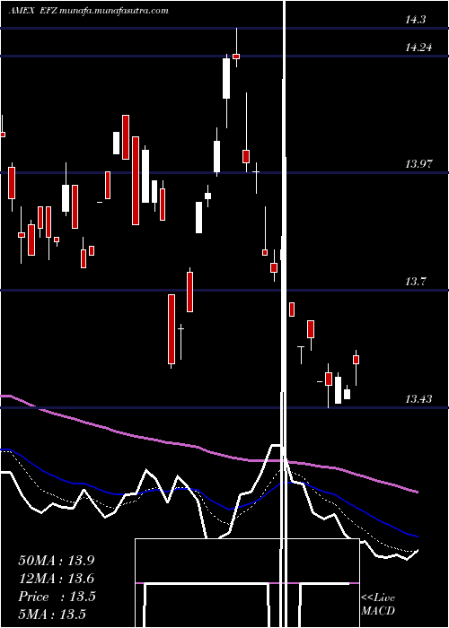
Task: Click the 14.3 price level label
Action: [x=415, y=20]
